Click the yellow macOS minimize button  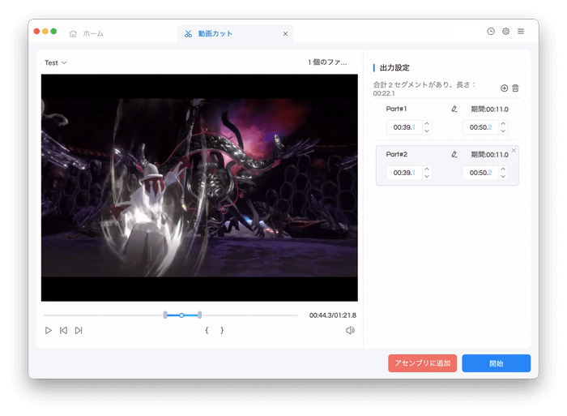[x=45, y=31]
